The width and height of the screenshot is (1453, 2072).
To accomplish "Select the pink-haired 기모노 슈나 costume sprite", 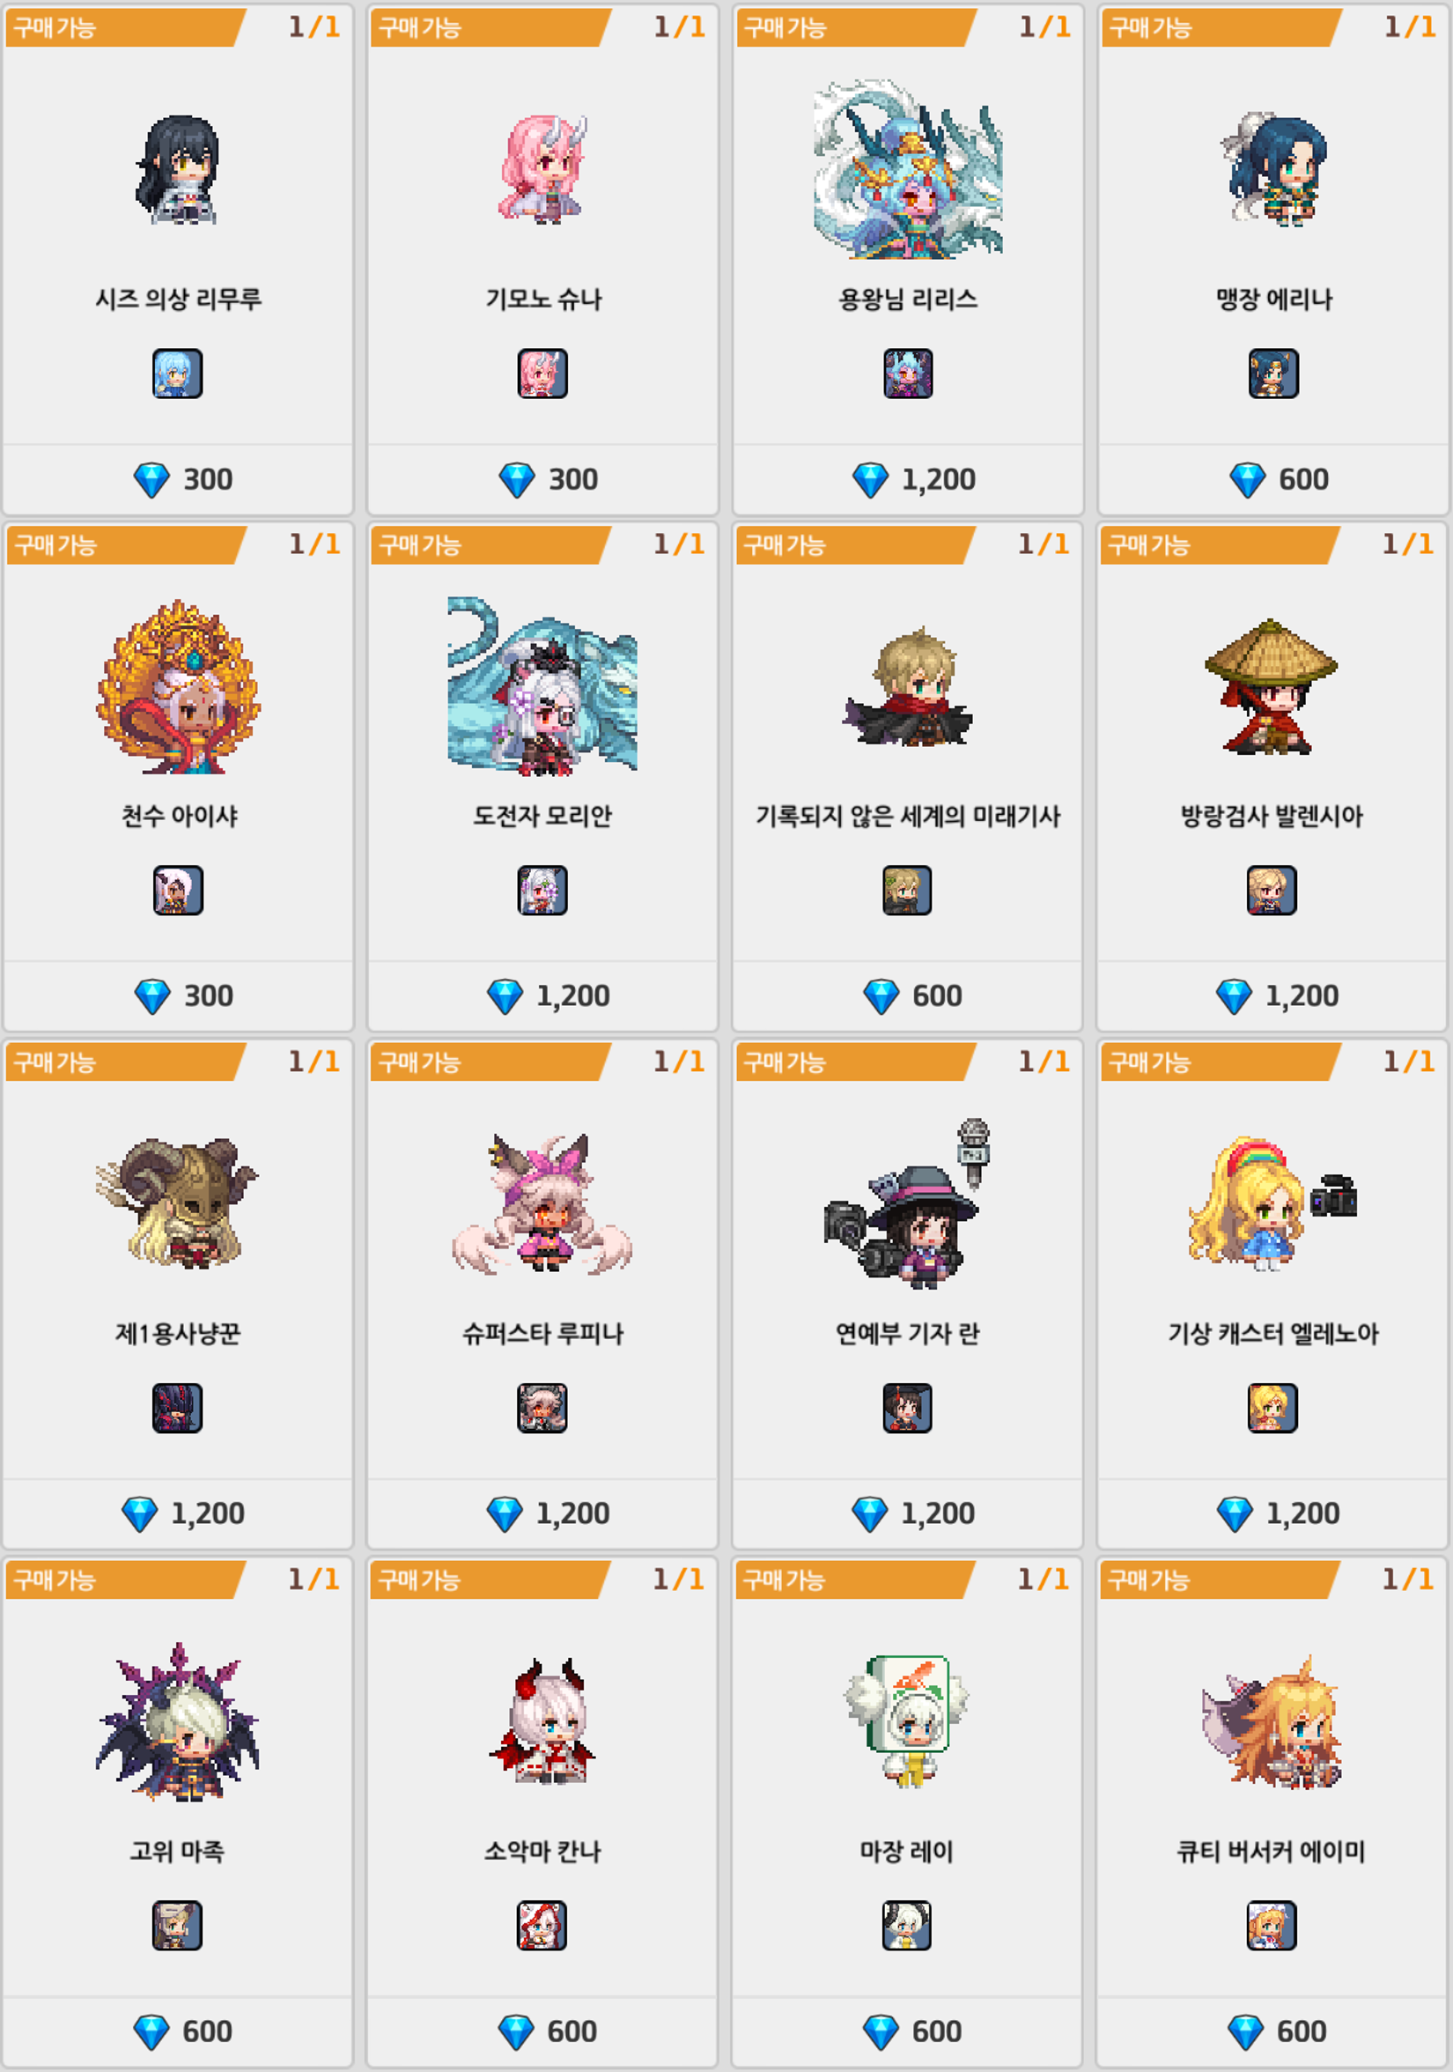I will (543, 169).
